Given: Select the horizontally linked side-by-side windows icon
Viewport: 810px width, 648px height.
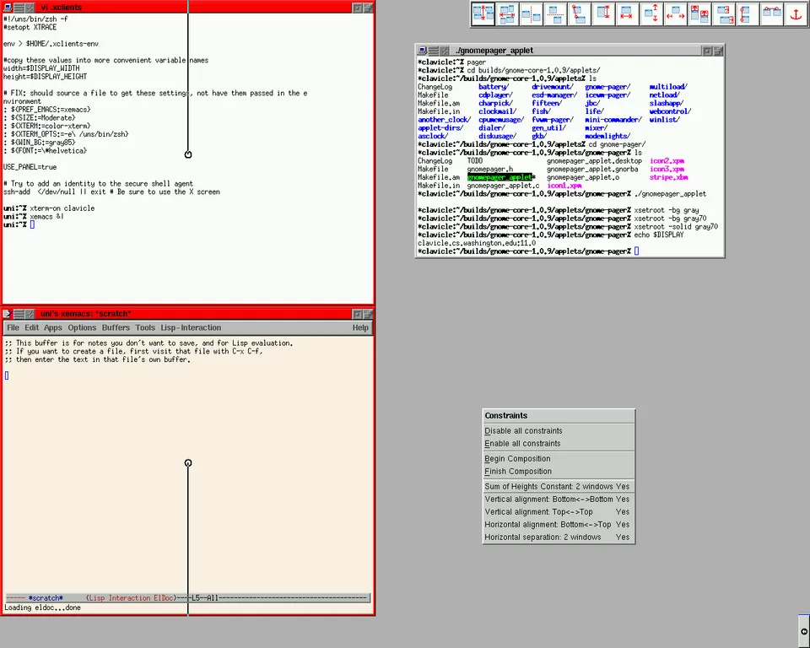Looking at the screenshot, I should 772,14.
